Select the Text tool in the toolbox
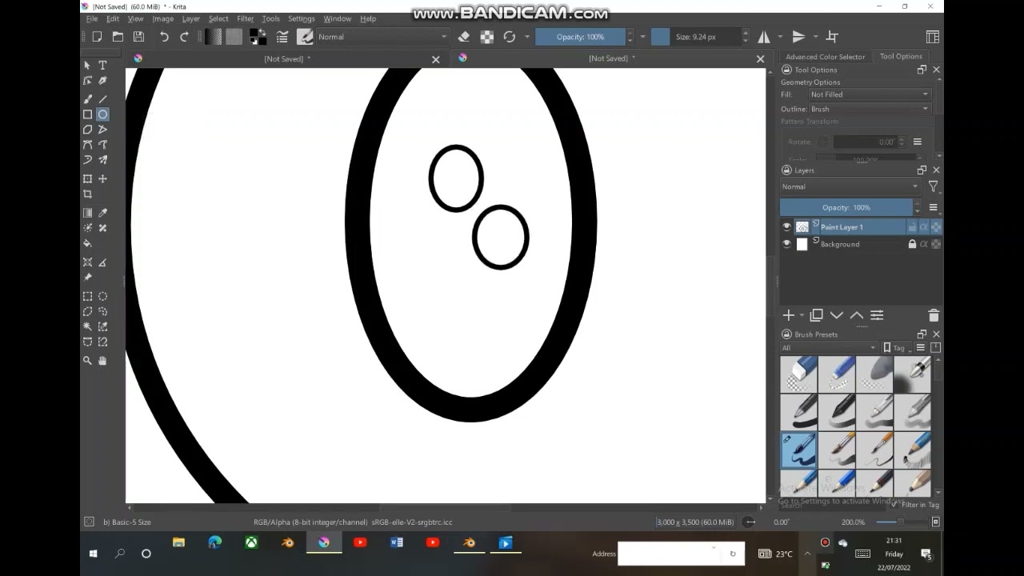This screenshot has height=576, width=1024. coord(102,66)
